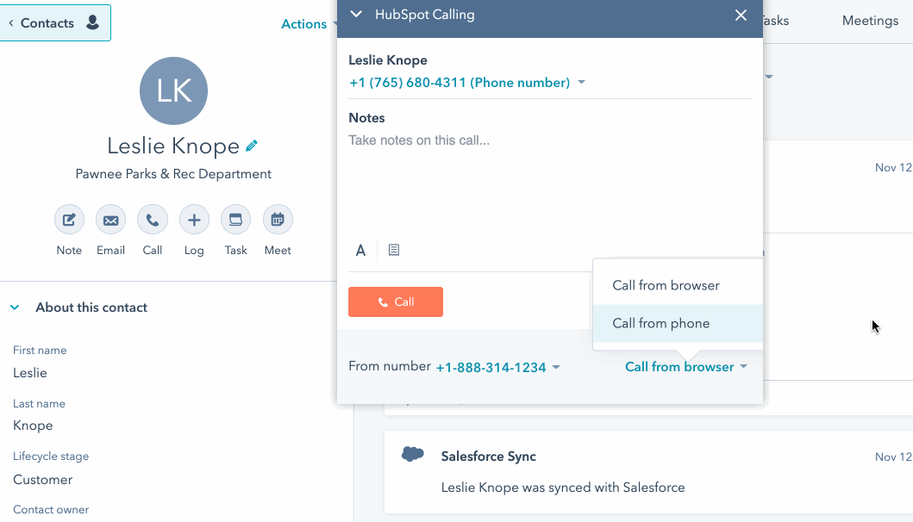Click the snippets icon next to the A
The image size is (913, 522).
pyautogui.click(x=394, y=250)
